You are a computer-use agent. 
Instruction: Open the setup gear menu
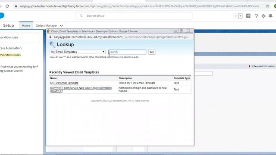263,16
